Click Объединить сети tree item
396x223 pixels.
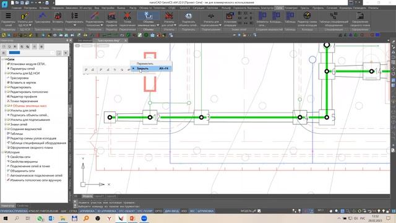22,171
